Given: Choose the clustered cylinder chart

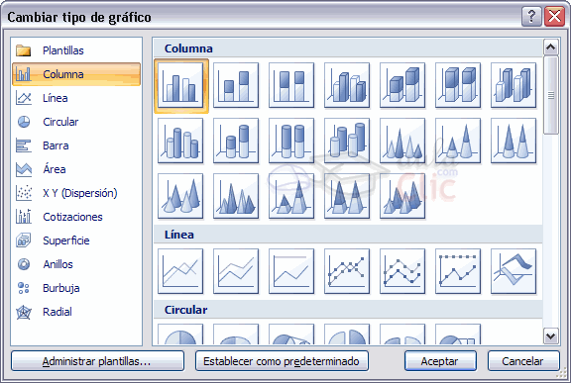Looking at the screenshot, I should 180,141.
